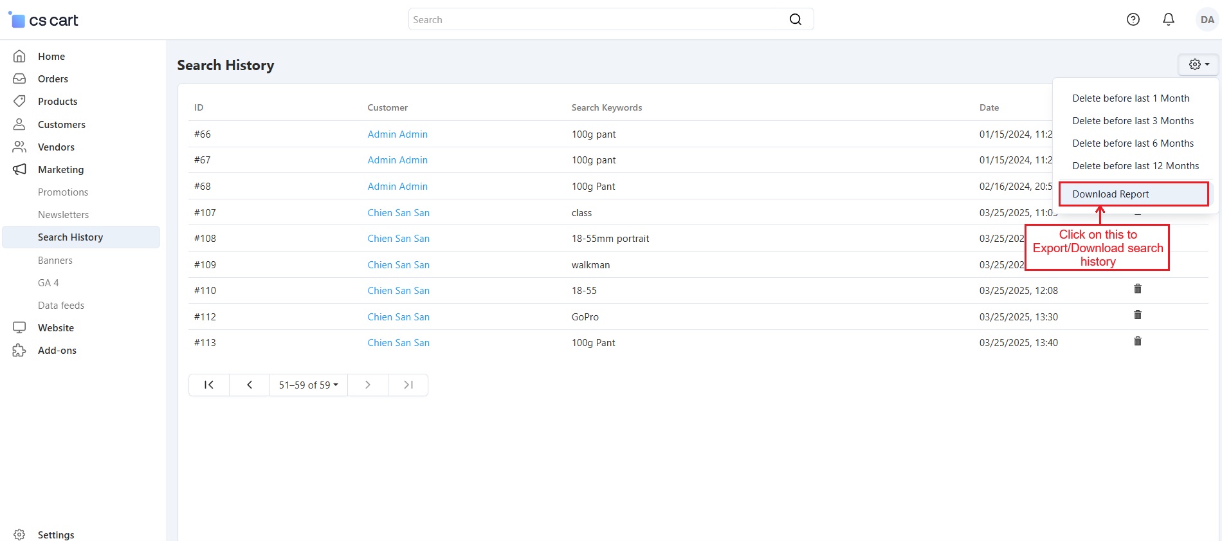This screenshot has height=541, width=1222.
Task: Expand the 51–59 of 59 page selector
Action: click(x=308, y=385)
